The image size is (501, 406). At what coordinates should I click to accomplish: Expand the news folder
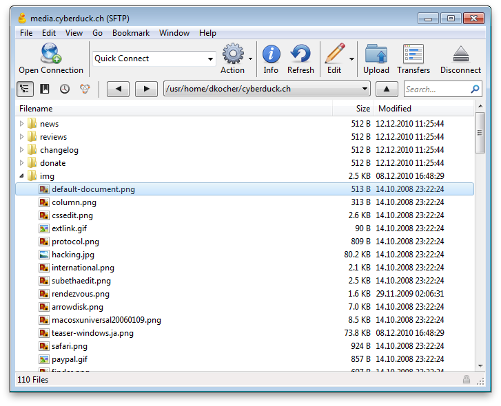[x=22, y=124]
